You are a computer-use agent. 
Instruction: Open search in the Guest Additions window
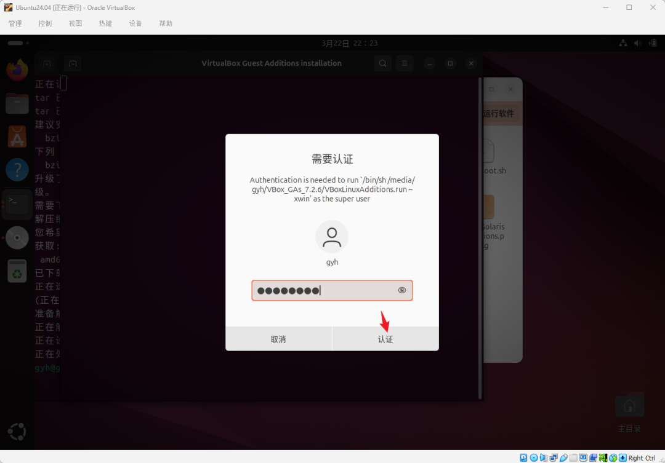[x=382, y=63]
